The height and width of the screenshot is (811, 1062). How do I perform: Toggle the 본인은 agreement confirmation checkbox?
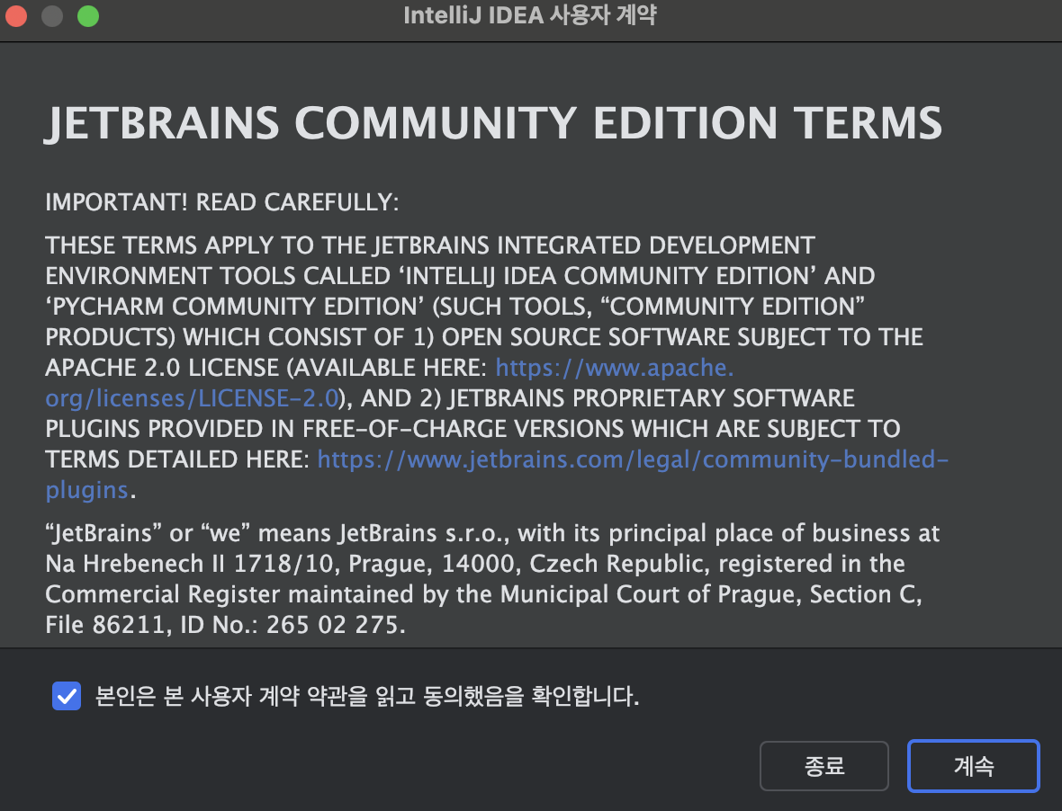tap(66, 697)
